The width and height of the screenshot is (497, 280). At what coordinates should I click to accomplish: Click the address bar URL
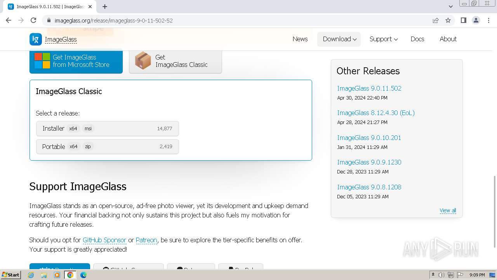(113, 20)
